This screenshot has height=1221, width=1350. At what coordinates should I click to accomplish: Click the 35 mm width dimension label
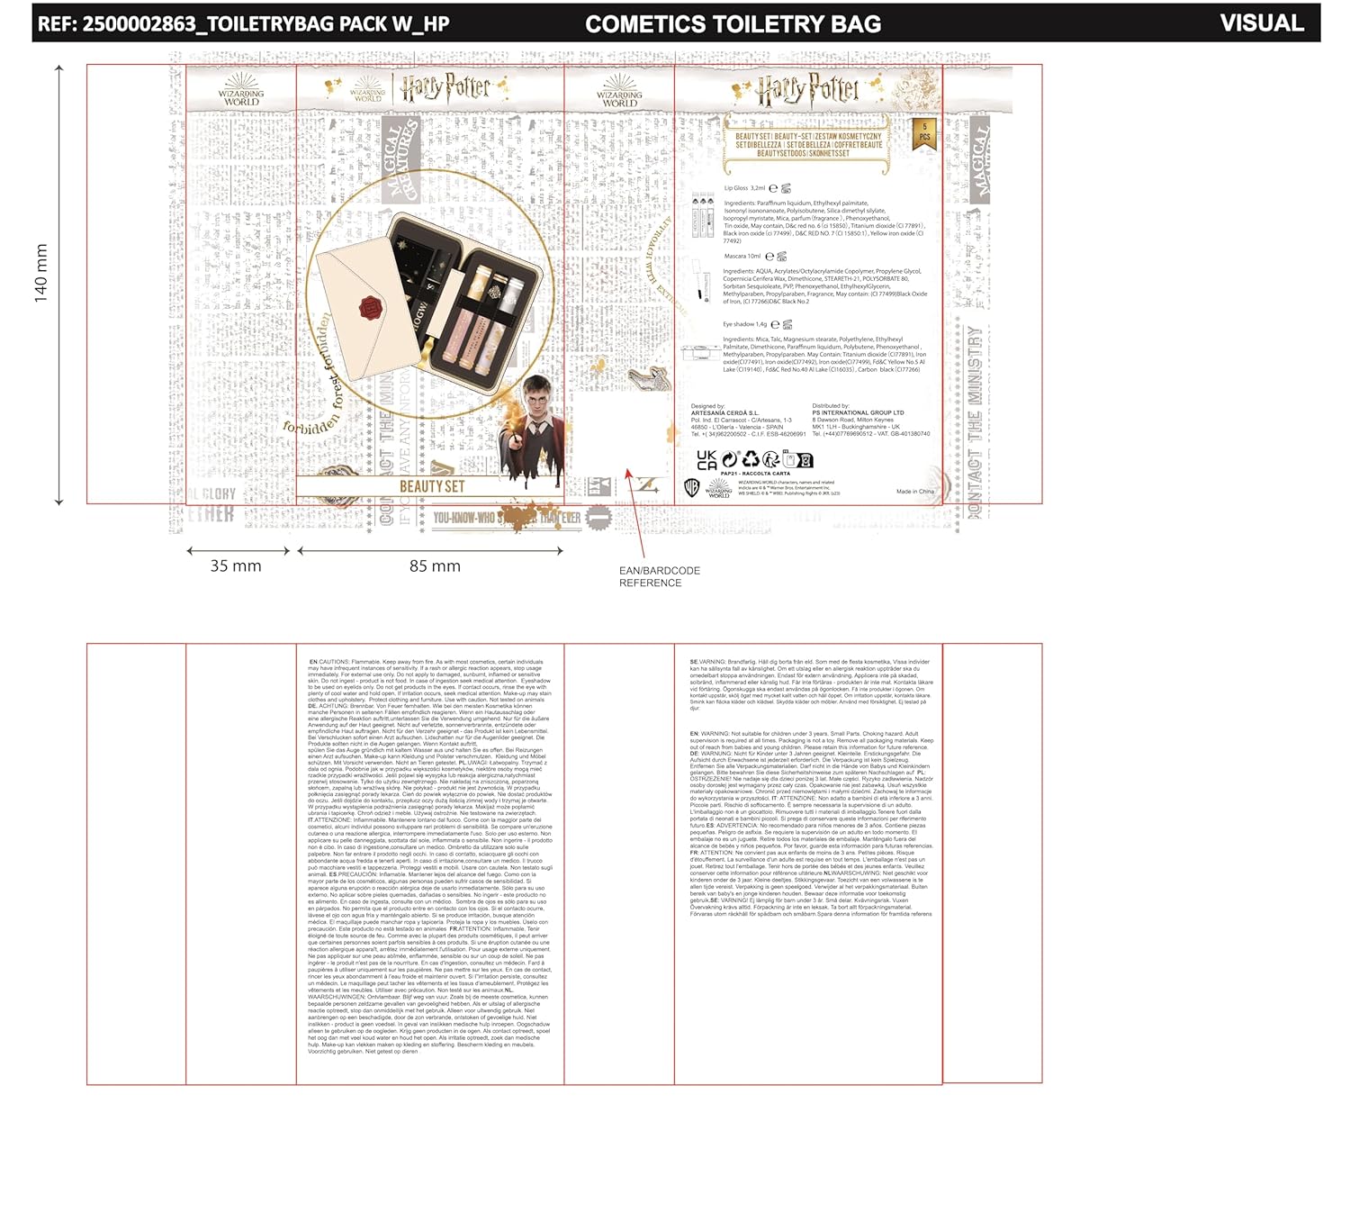[236, 565]
